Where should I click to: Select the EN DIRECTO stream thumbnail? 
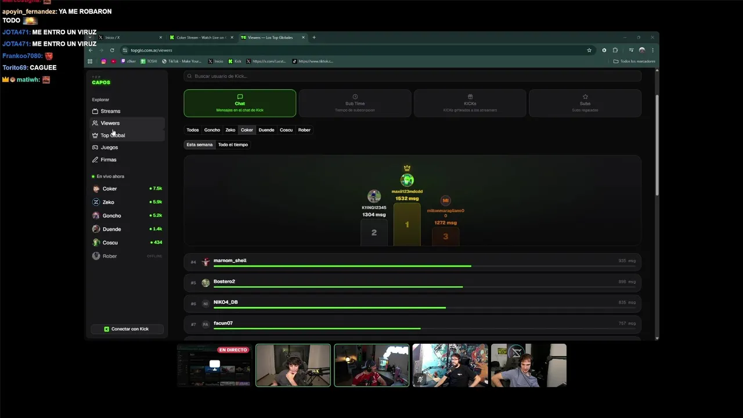(214, 365)
